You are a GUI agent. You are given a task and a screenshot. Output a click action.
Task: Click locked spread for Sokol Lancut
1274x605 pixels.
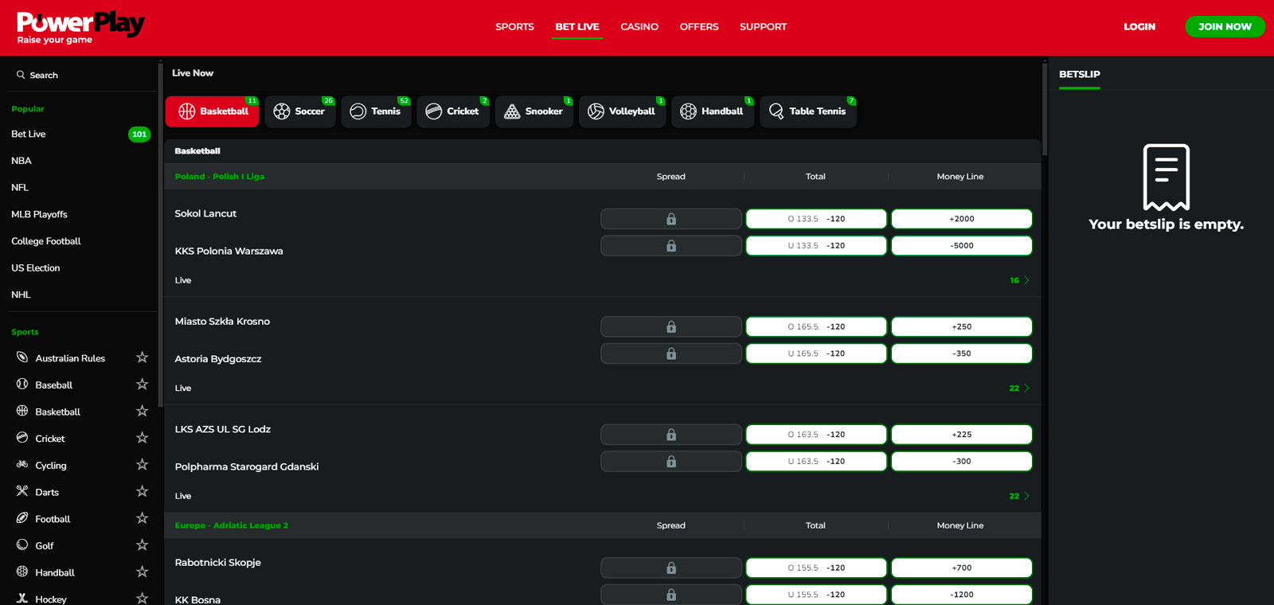click(x=671, y=219)
